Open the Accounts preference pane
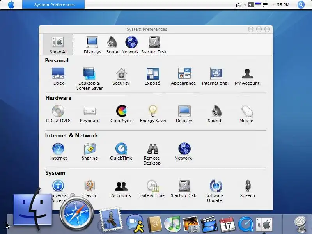This screenshot has height=234, width=312. [x=121, y=189]
